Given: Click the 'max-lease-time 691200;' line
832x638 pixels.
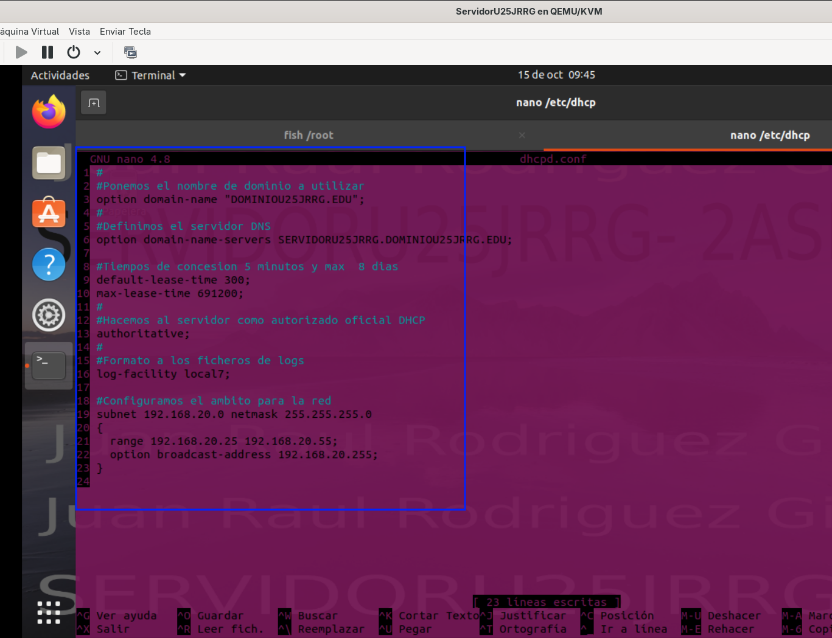Looking at the screenshot, I should click(x=170, y=293).
